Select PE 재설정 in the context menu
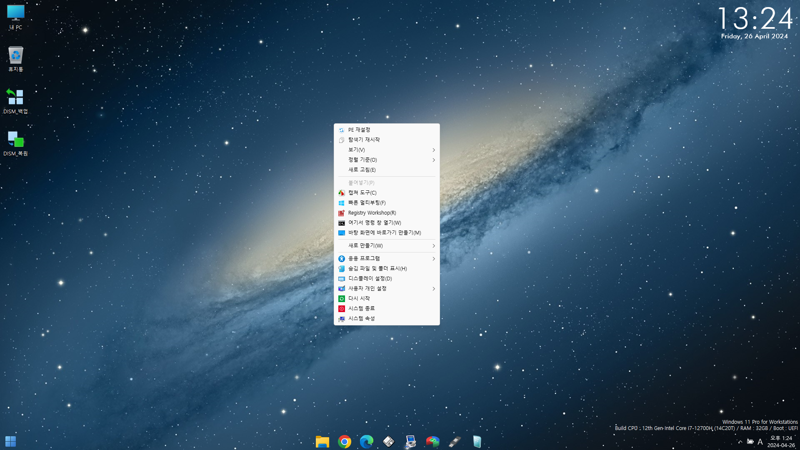 (x=387, y=130)
